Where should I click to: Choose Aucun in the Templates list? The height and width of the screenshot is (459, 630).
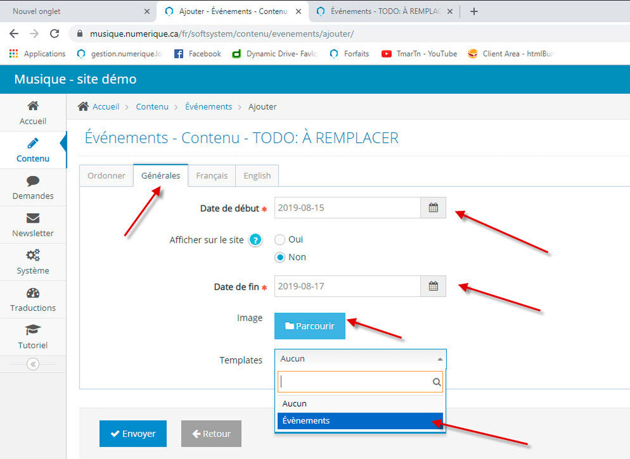coord(360,404)
